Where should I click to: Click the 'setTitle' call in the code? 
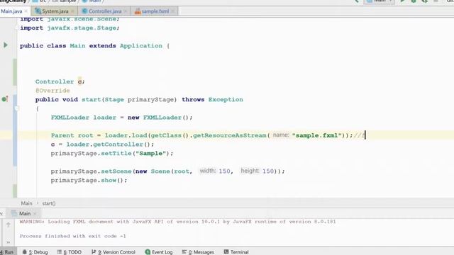(116, 153)
